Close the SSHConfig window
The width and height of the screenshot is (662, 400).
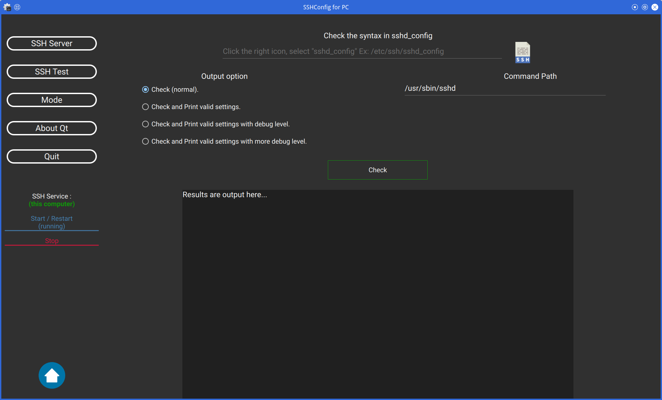pos(655,7)
